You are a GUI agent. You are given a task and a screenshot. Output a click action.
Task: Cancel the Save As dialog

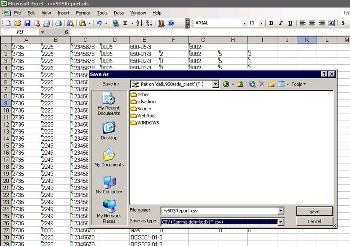(x=314, y=221)
